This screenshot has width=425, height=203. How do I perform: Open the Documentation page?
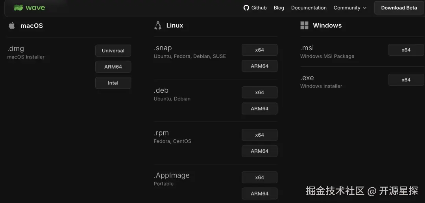tap(309, 8)
